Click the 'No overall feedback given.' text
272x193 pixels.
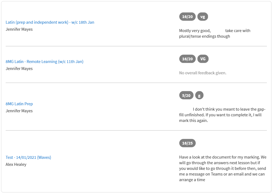[203, 73]
